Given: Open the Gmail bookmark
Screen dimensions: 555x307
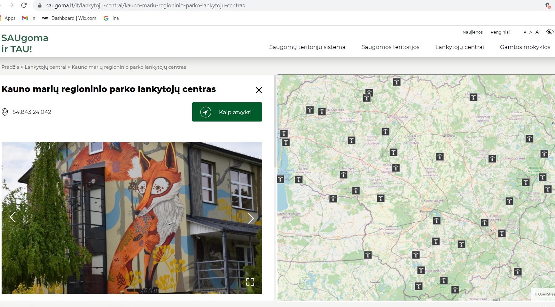Looking at the screenshot, I should [x=28, y=18].
